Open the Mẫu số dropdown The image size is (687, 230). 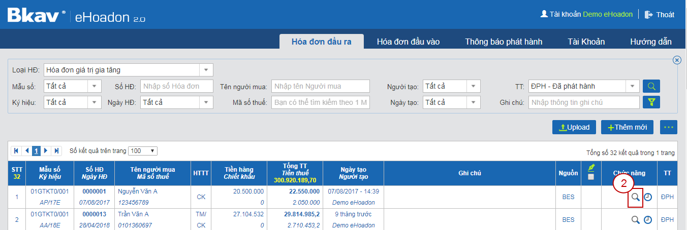95,86
